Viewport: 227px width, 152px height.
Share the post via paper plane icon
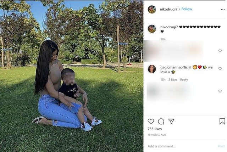[171, 121]
